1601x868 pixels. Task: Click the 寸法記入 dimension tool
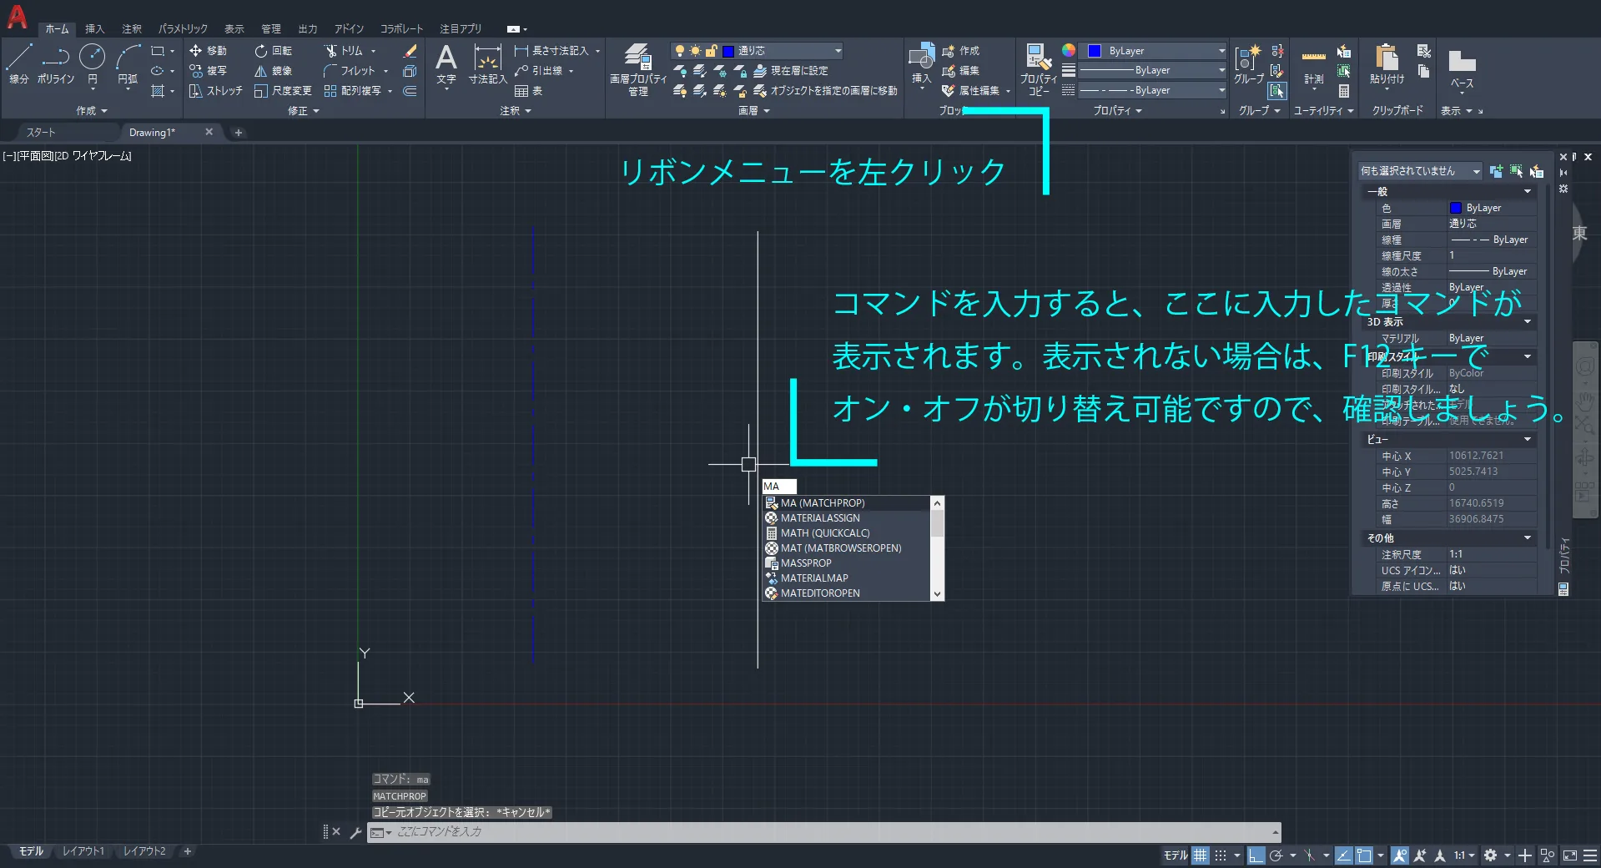click(487, 65)
